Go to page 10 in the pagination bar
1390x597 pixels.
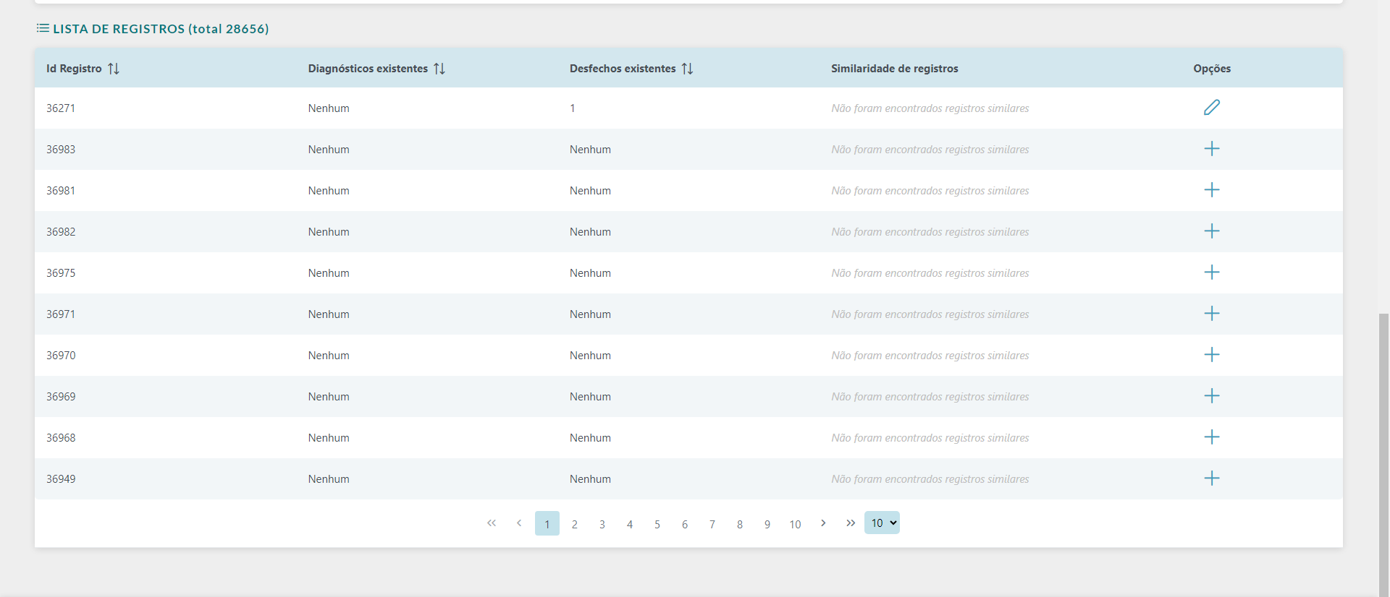coord(795,524)
